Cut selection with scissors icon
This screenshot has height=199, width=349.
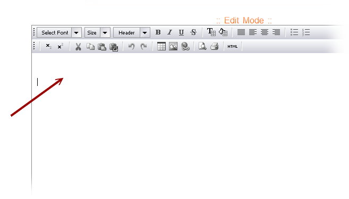[78, 47]
